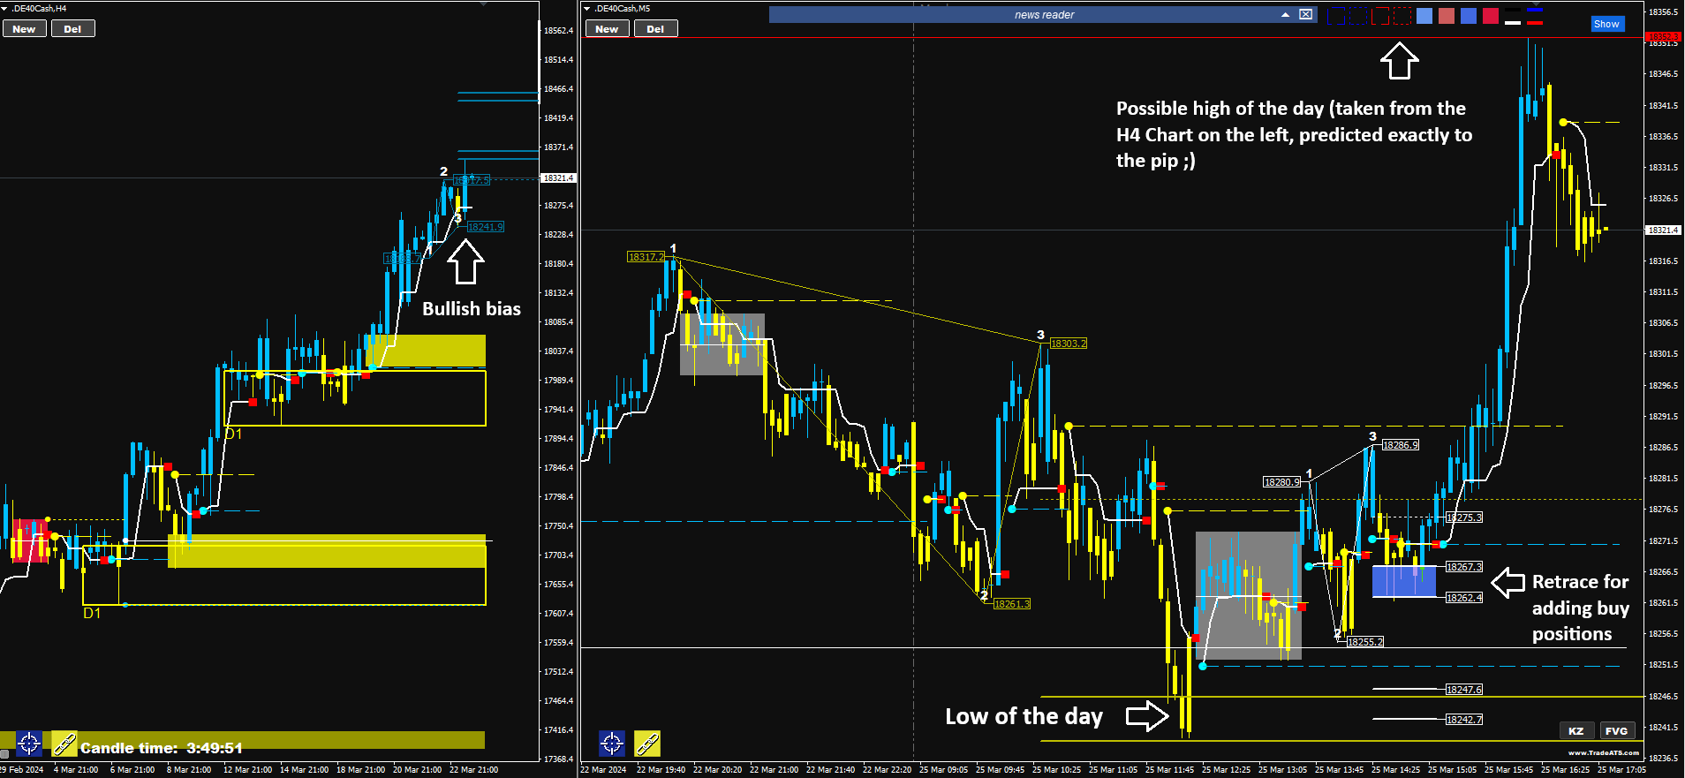Close the news reader panel
Viewport: 1685px width, 778px height.
[x=1305, y=14]
